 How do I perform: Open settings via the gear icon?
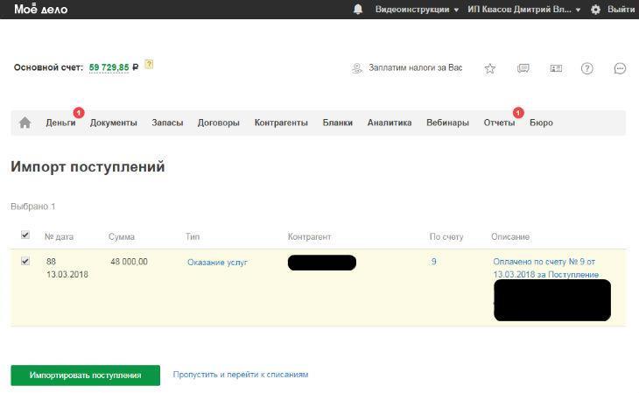(595, 10)
